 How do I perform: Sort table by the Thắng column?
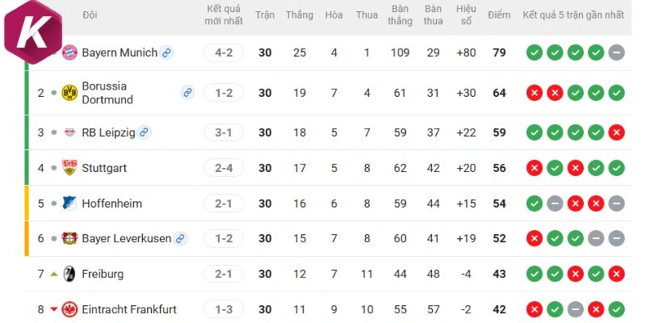300,15
